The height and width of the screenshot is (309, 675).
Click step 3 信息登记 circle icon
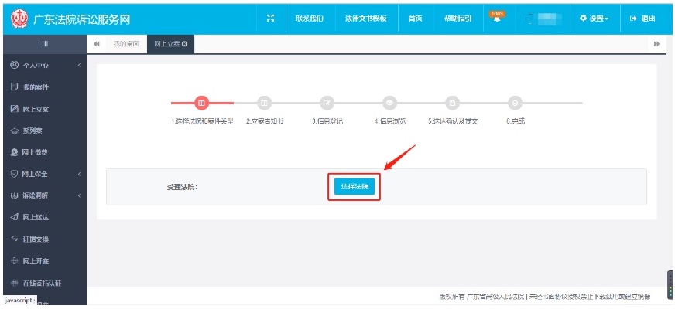[327, 104]
